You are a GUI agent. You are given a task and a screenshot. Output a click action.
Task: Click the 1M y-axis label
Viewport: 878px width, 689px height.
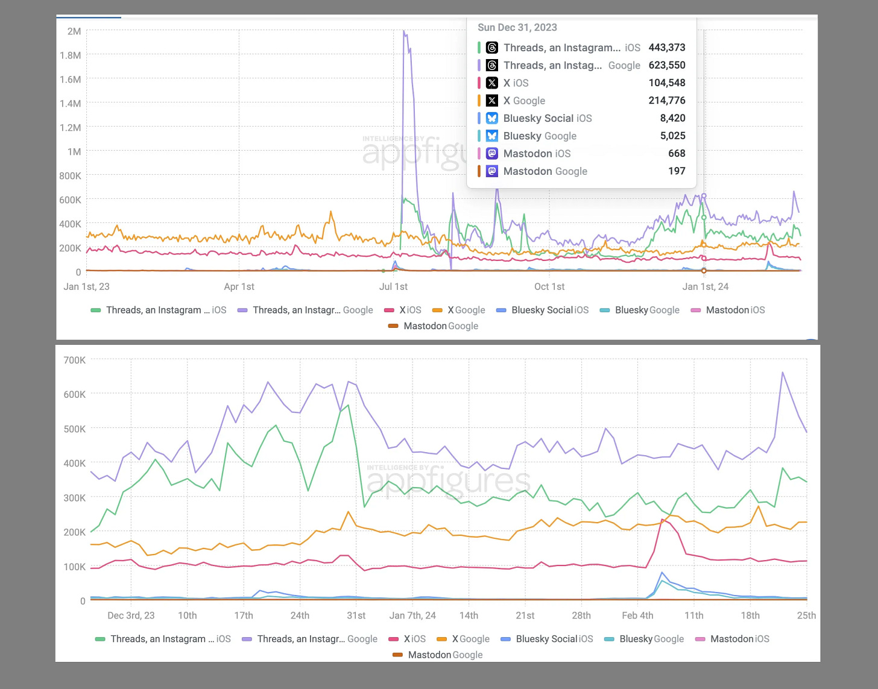74,152
